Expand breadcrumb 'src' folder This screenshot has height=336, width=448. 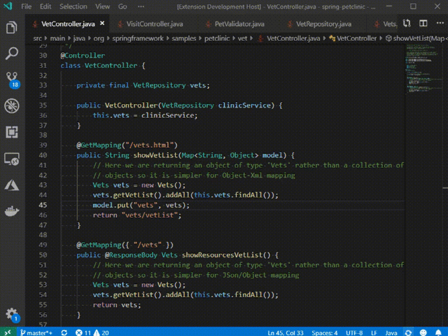coord(37,38)
